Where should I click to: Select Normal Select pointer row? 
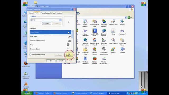coord(50,32)
